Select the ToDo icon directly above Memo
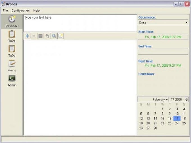 point(12,51)
